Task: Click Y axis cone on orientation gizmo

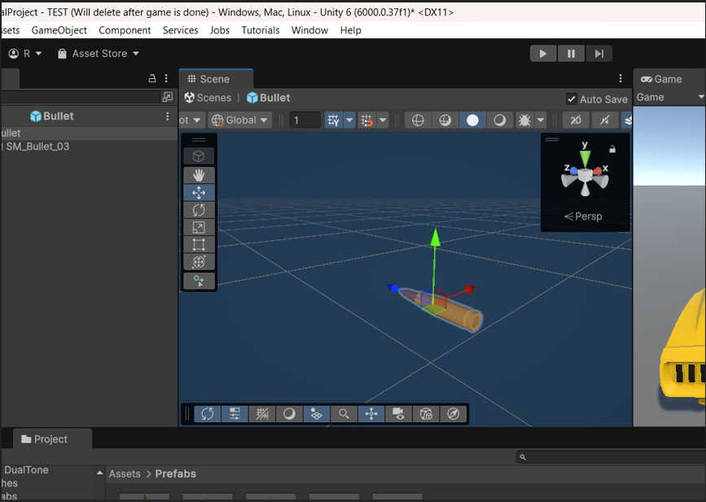Action: pyautogui.click(x=585, y=158)
